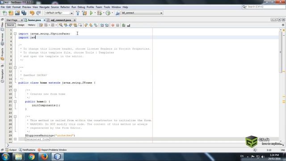Click the Previous Bookmark icon
Viewport: 286px width, 161px height.
pos(86,25)
